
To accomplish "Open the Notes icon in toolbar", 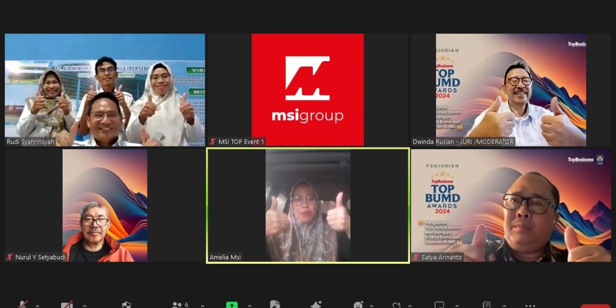I will pos(486,305).
